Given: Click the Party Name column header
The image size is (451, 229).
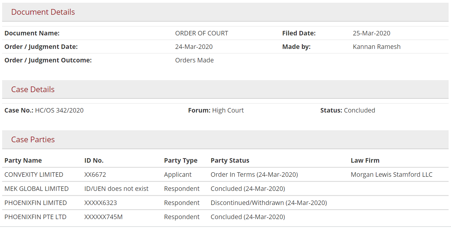Looking at the screenshot, I should tap(23, 161).
